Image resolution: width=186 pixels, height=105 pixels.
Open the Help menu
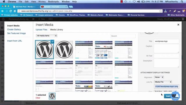(74, 1)
